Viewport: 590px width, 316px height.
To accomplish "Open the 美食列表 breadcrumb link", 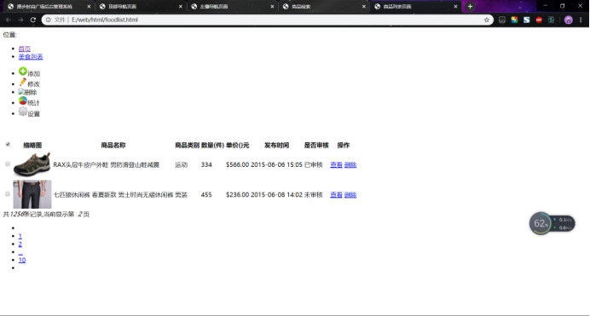I will coord(31,57).
